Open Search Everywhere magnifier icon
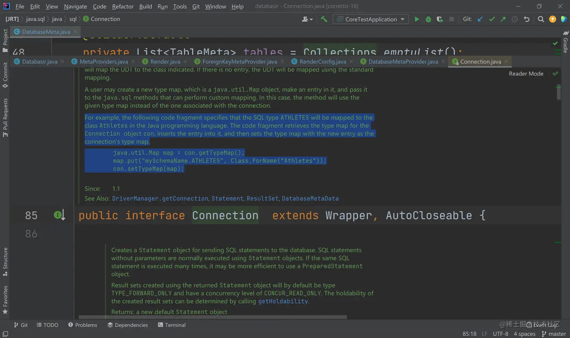Viewport: 570px width, 338px height. coord(541,19)
